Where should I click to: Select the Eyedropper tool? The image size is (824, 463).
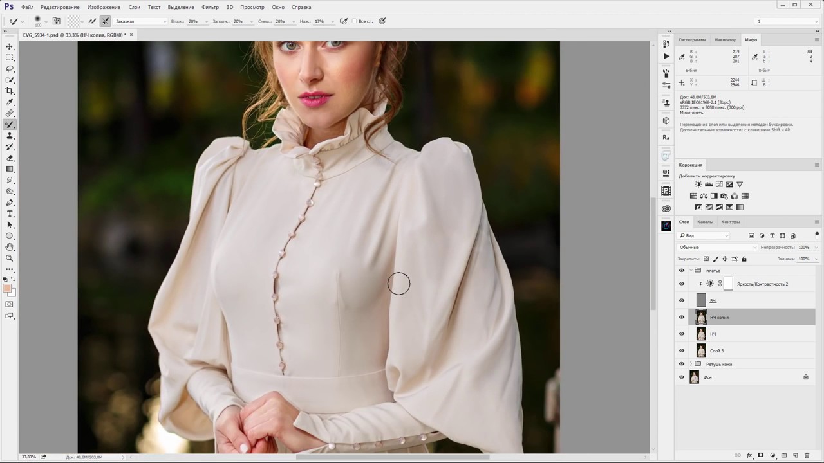10,102
